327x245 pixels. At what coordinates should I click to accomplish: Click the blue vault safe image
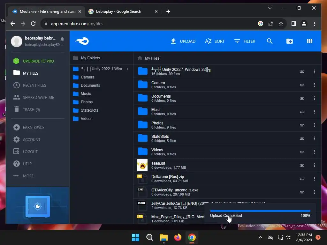pyautogui.click(x=38, y=206)
